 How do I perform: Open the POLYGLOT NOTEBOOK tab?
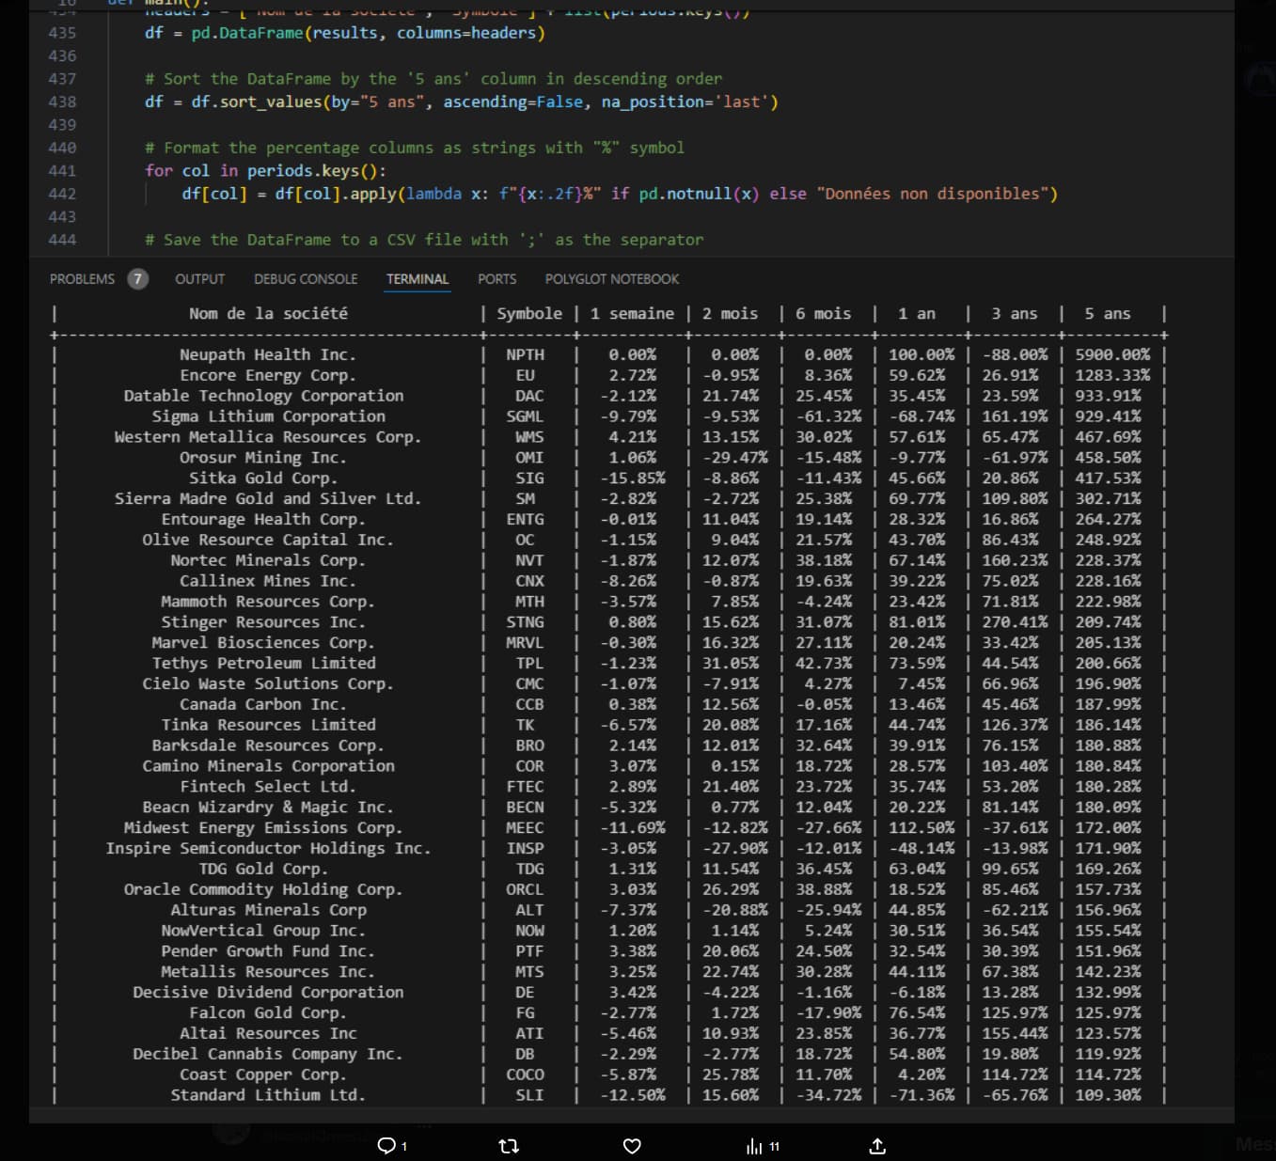coord(612,279)
